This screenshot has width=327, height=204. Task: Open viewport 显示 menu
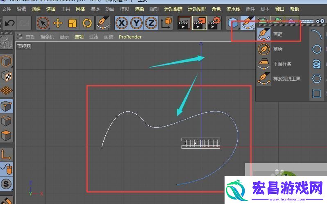[64, 37]
